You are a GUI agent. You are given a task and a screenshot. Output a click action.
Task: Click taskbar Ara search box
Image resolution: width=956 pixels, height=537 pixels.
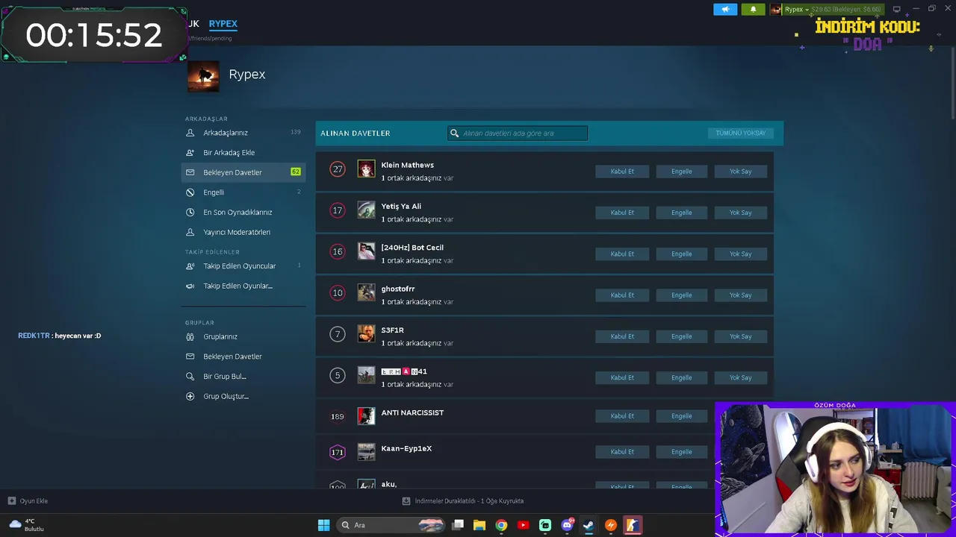[x=391, y=525]
